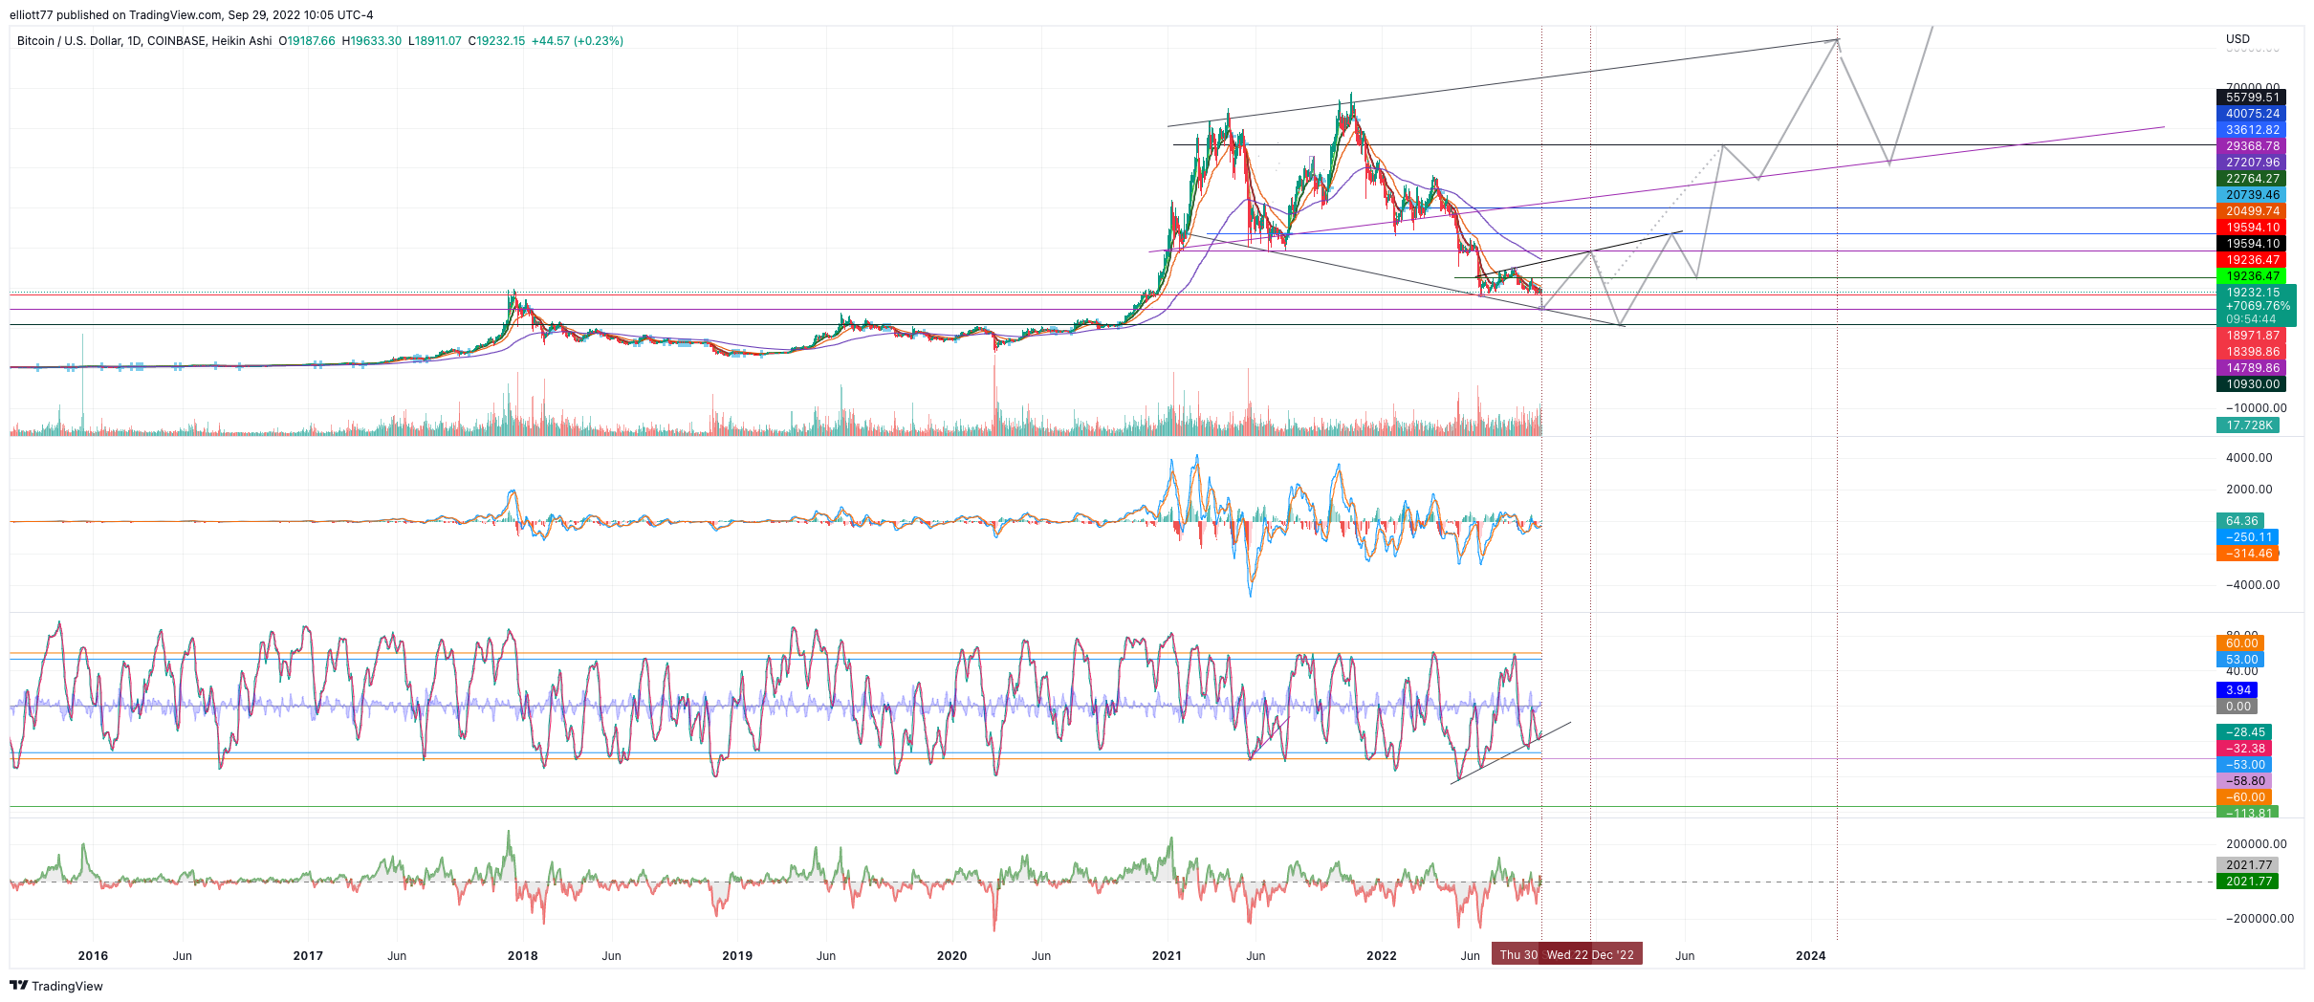
Task: Click the +7069.76% percentage label
Action: click(2257, 306)
